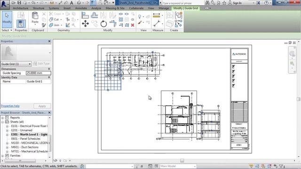Click the Edit Type button
Viewport: 301px width, 169px height.
pyautogui.click(x=41, y=64)
